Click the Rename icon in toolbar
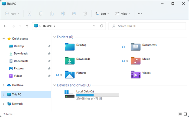The image size is (189, 117). pos(63,13)
